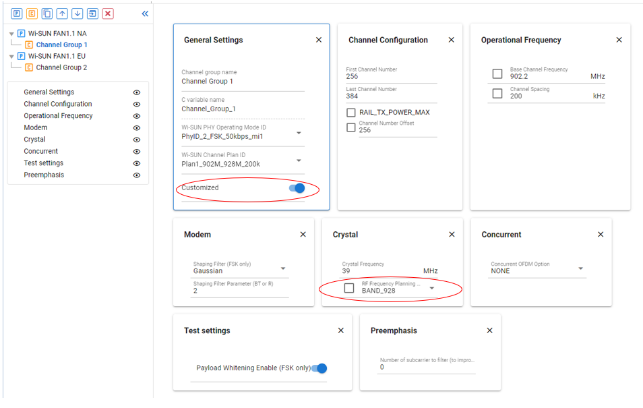Viewport: 643px width, 408px height.
Task: Move selected item down with arrow icon
Action: click(x=78, y=13)
